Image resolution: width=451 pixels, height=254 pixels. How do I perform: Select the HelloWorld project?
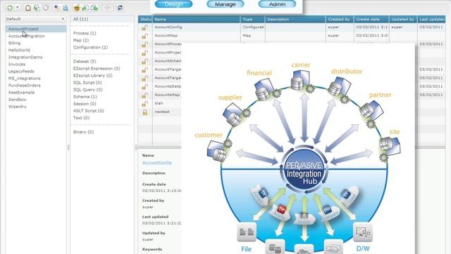coord(19,50)
